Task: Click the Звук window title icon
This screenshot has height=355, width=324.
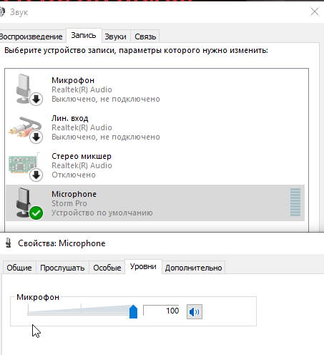Action: pos(2,11)
